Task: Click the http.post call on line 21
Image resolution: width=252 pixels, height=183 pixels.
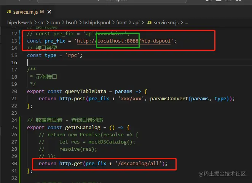Action: [72, 99]
